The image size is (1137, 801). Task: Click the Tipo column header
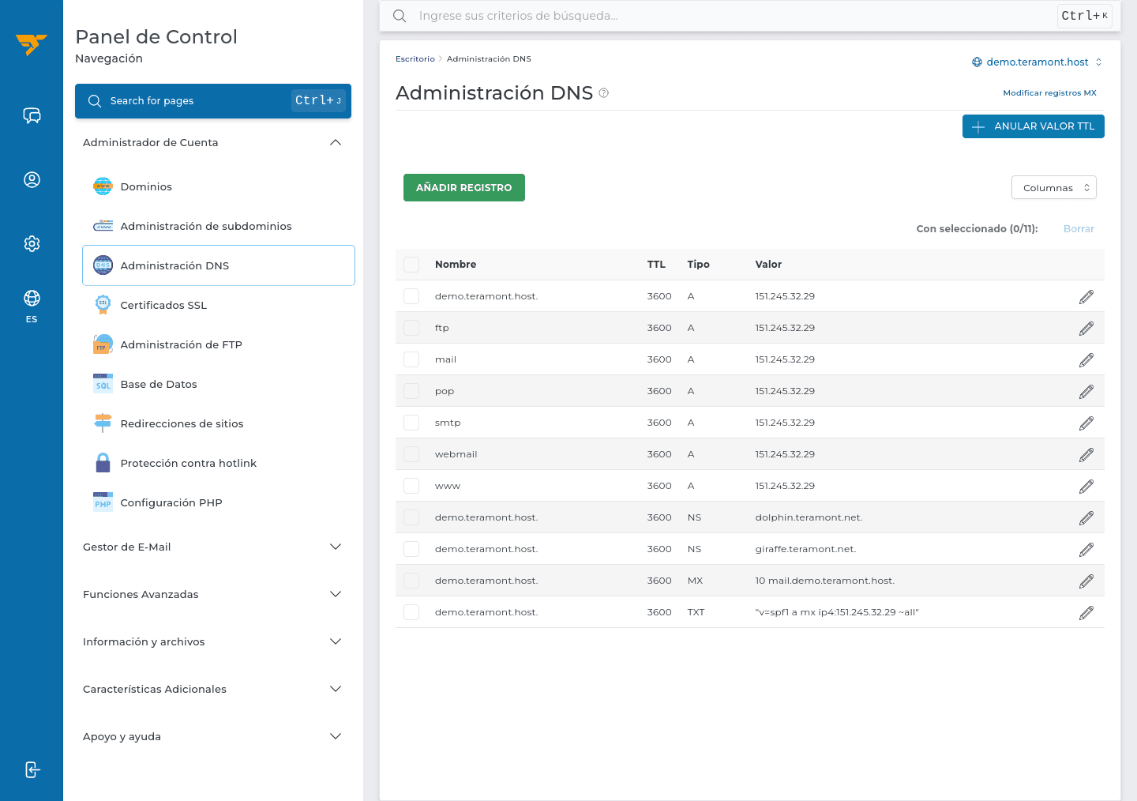click(698, 265)
